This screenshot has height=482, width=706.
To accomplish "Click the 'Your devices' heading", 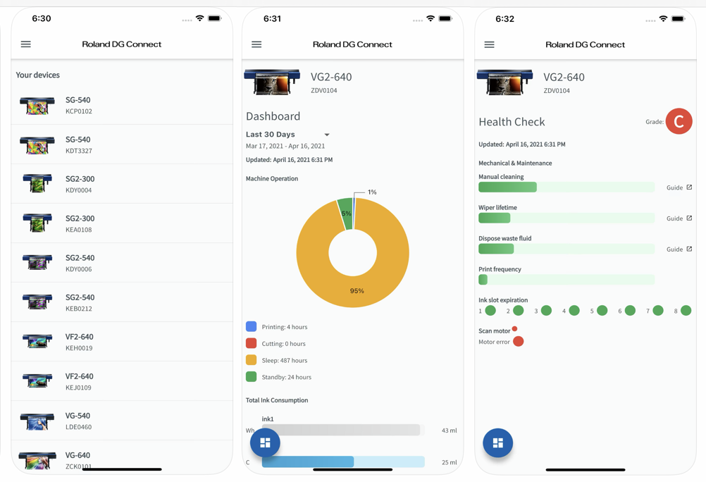I will coord(38,75).
